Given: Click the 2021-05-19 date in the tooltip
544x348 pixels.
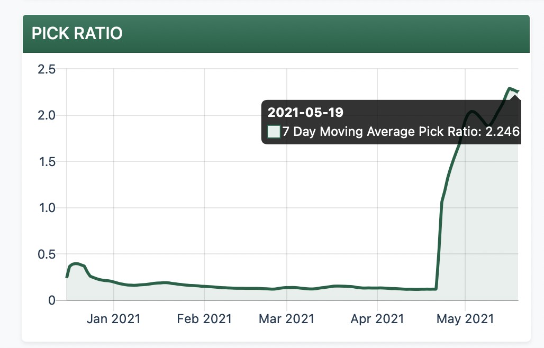Looking at the screenshot, I should click(x=305, y=112).
